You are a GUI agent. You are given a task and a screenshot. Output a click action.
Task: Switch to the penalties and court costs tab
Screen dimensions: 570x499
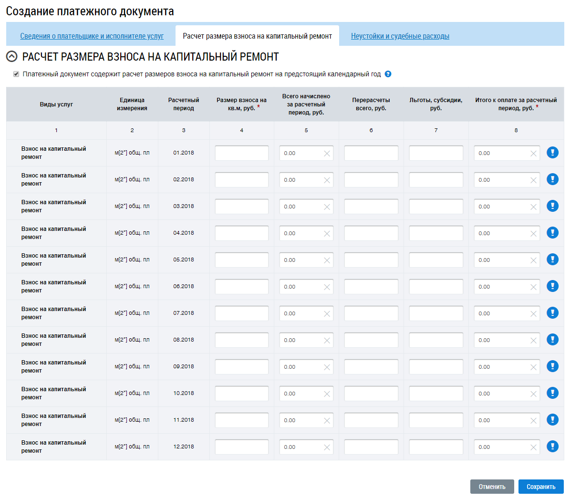(400, 36)
